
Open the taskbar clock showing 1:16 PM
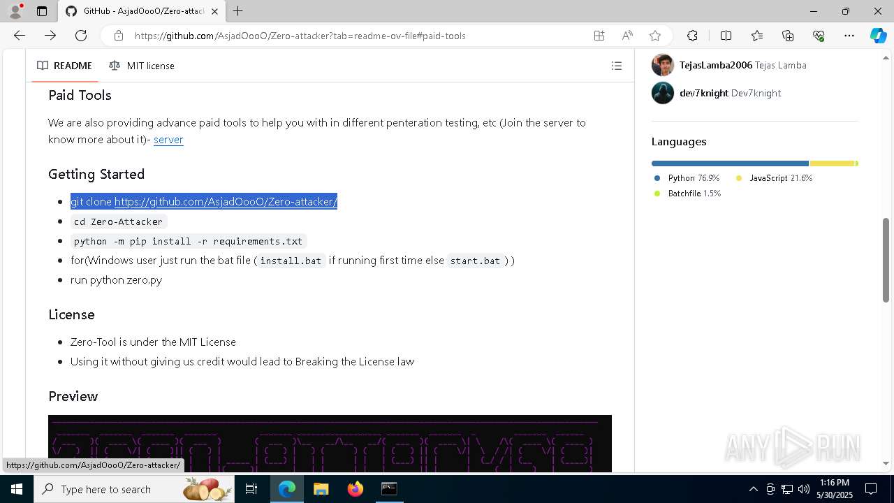(x=835, y=489)
